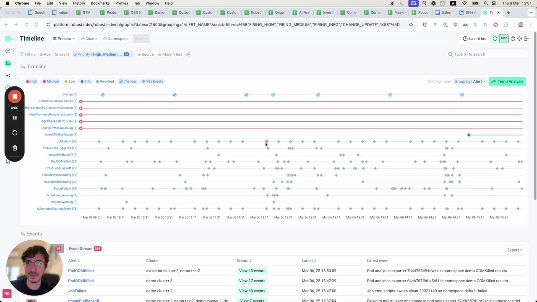The height and width of the screenshot is (302, 537).
Task: Click the View 60 events button
Action: (x=252, y=291)
